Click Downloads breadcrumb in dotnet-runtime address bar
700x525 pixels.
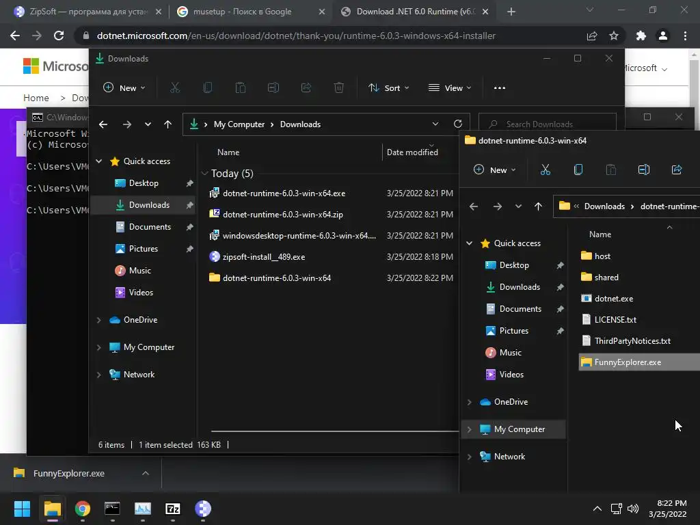pyautogui.click(x=604, y=206)
